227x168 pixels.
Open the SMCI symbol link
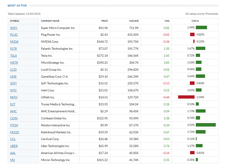click(x=14, y=28)
